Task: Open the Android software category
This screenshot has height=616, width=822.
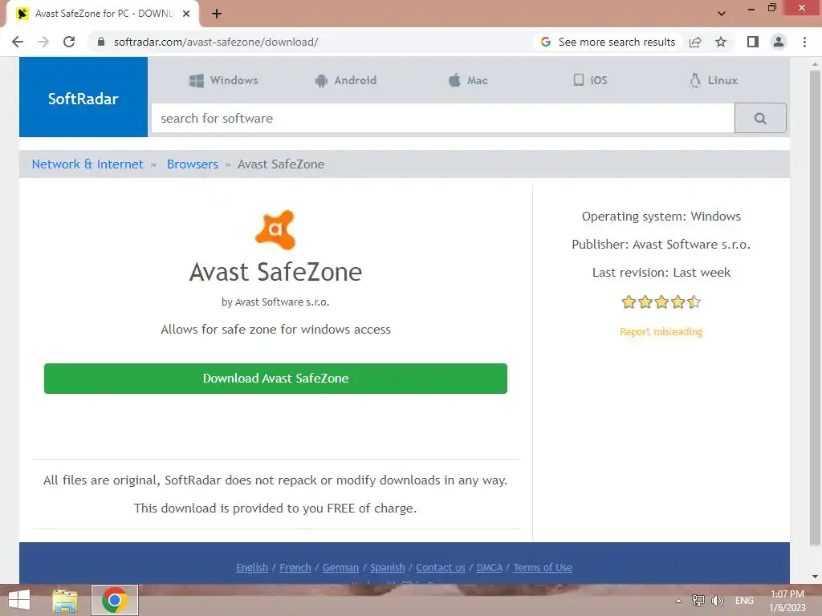Action: [345, 80]
